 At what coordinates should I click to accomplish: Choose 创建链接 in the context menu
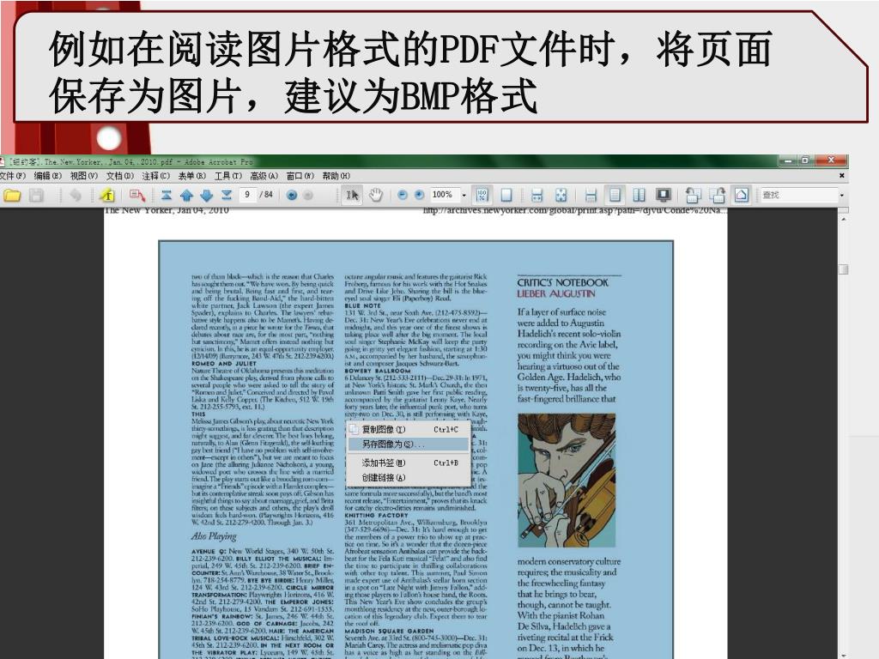pyautogui.click(x=408, y=477)
